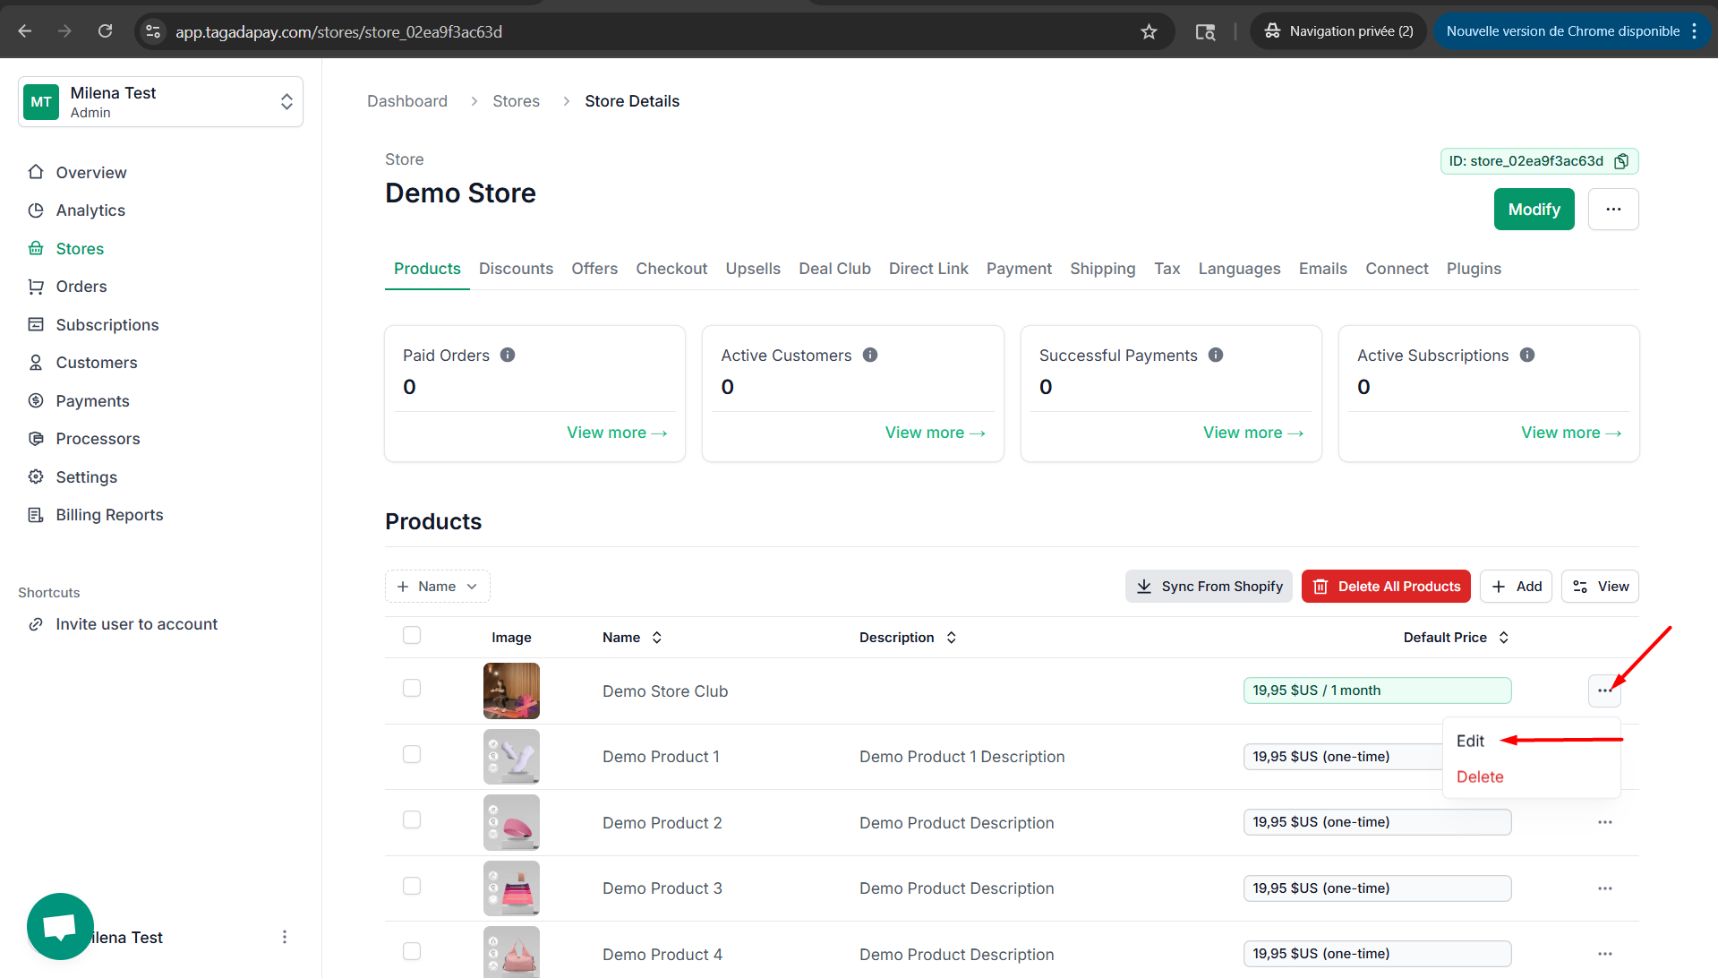Copy the store ID with the clipboard icon
The height and width of the screenshot is (978, 1718).
[1620, 161]
